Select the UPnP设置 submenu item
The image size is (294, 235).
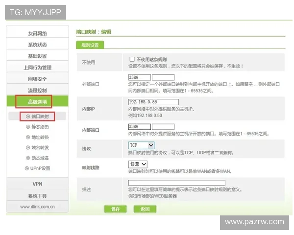[37, 168]
